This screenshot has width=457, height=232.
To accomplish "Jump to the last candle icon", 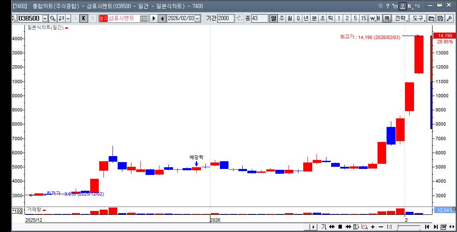I will click(x=436, y=227).
